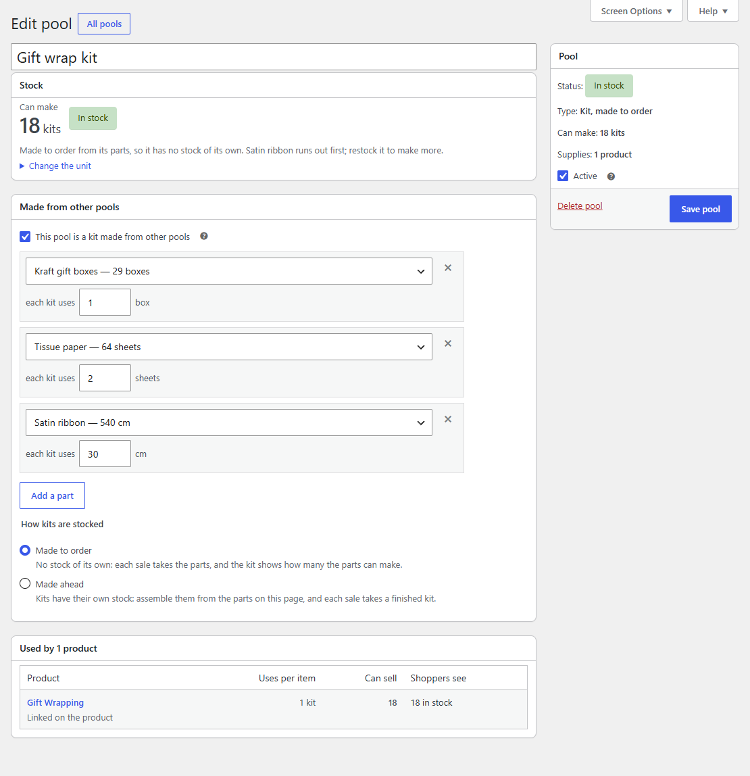Focus the boxes-per-kit quantity field
Viewport: 750px width, 776px height.
tap(105, 302)
